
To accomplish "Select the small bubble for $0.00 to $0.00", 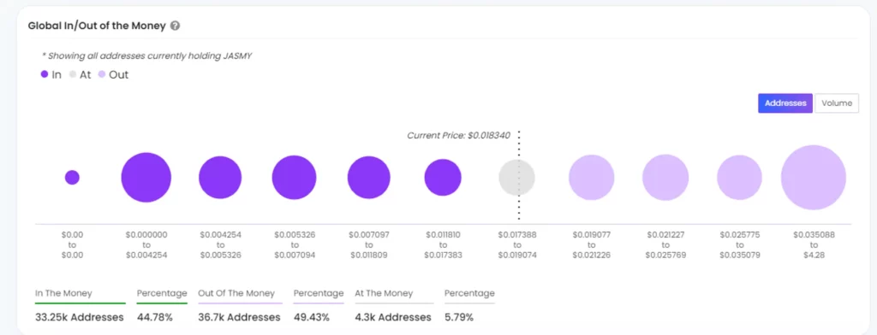I will tap(72, 178).
